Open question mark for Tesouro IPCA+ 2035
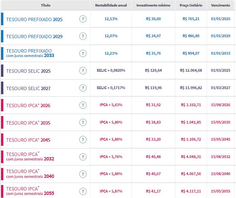Viewport: 236px width, 198px height. [x=83, y=123]
